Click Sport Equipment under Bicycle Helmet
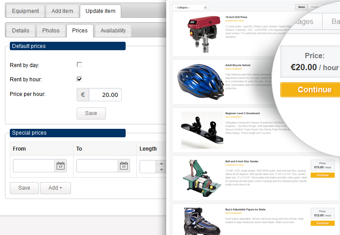The width and height of the screenshot is (340, 235). [233, 69]
